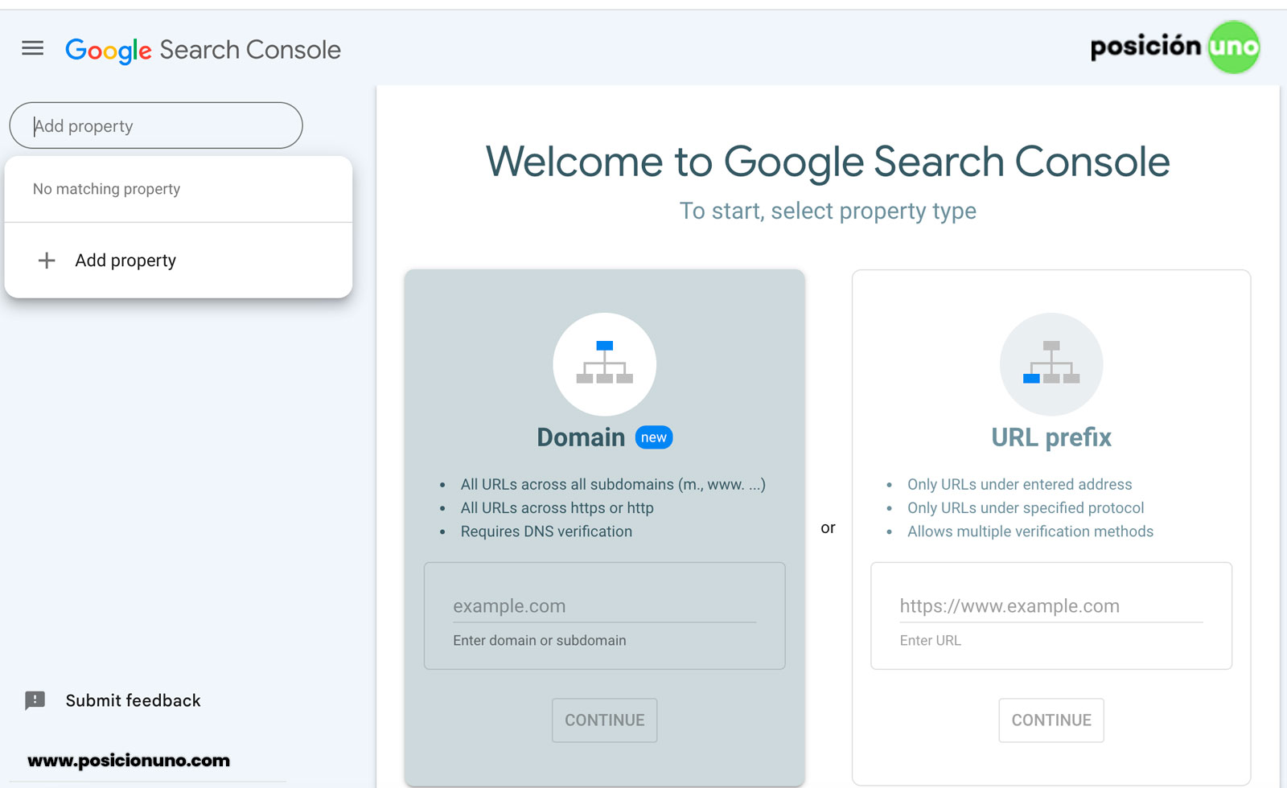Click the "Welcome to Google Search Console" title
This screenshot has height=788, width=1287.
coord(827,162)
